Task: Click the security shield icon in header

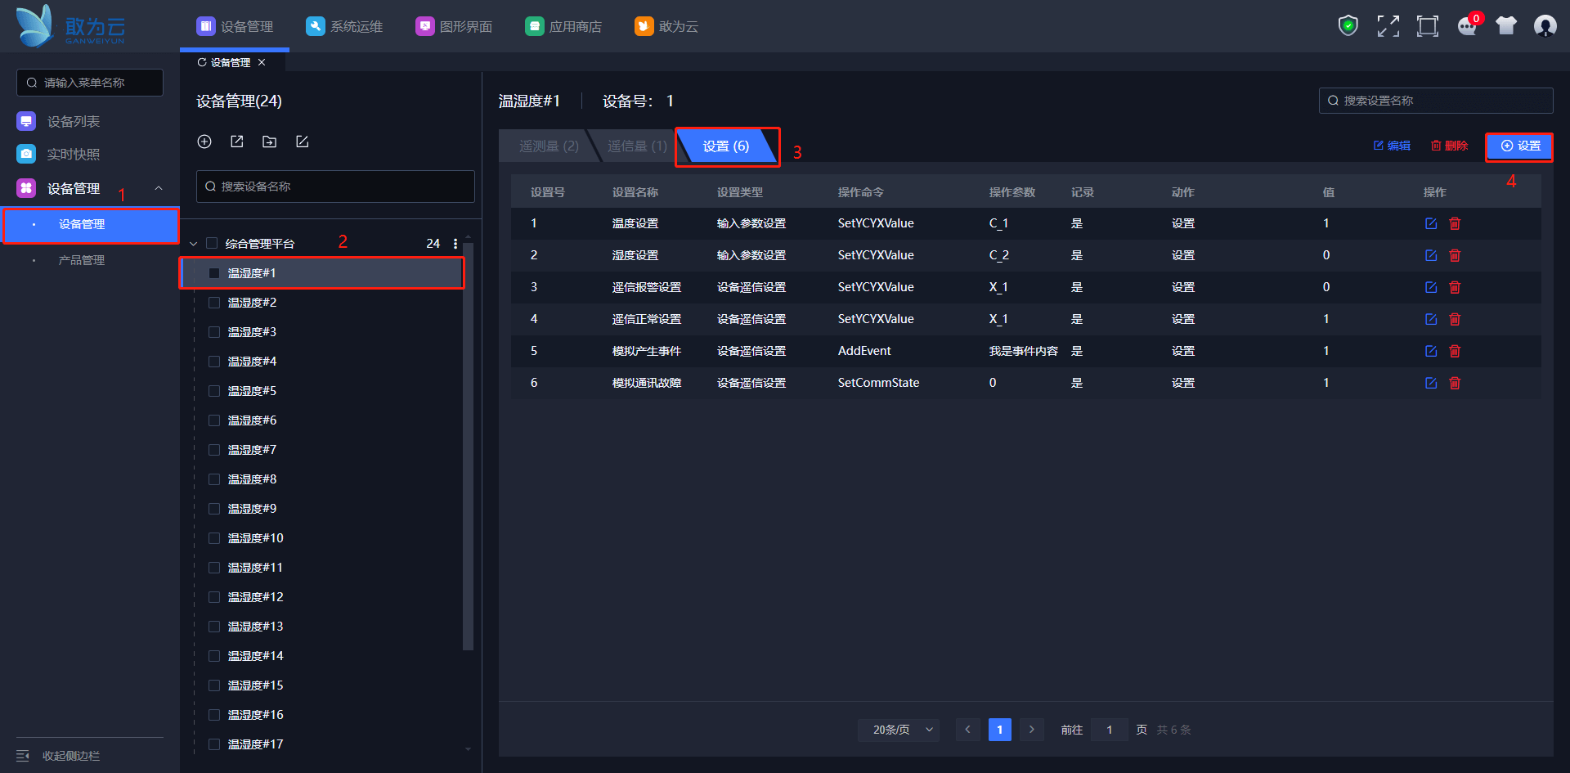Action: pos(1348,26)
